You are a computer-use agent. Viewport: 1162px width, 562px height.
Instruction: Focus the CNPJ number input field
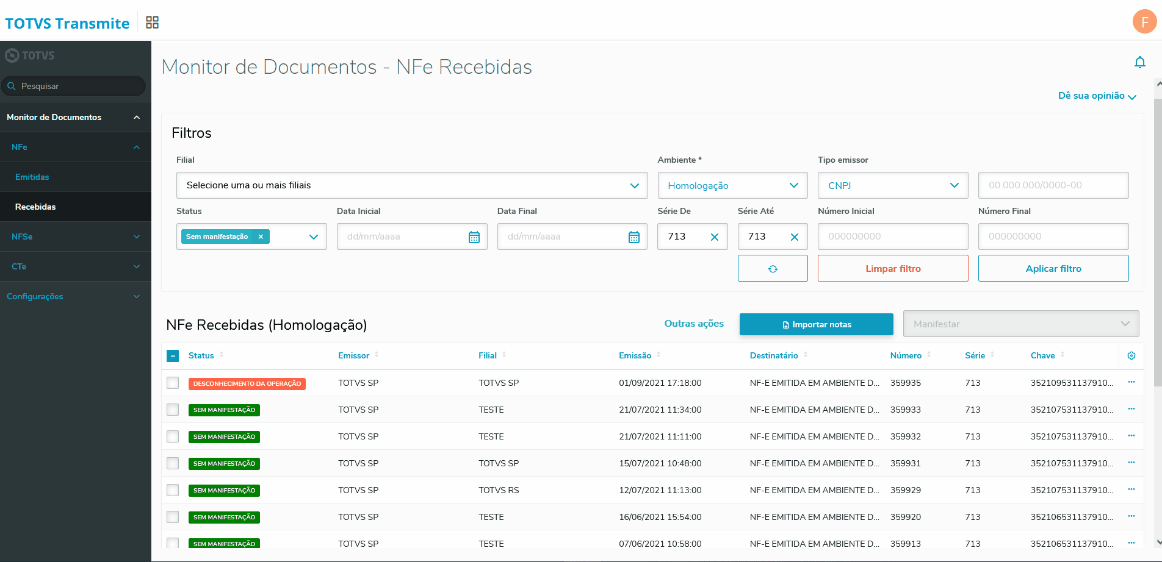tap(1053, 185)
